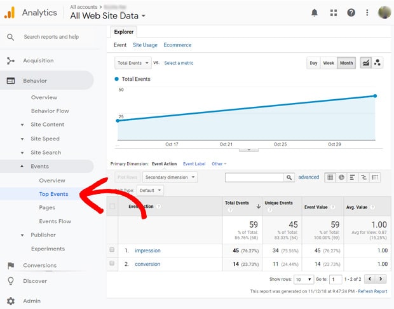Tick the select-all rows checkbox

112,207
